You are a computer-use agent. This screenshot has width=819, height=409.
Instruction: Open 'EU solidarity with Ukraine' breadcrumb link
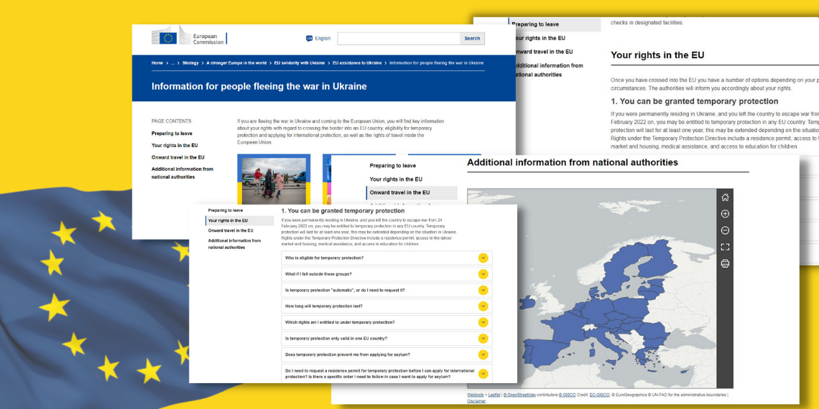click(x=299, y=63)
